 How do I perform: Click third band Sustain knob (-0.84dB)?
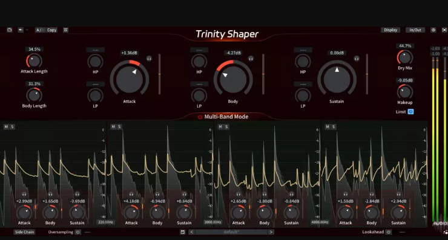291,212
